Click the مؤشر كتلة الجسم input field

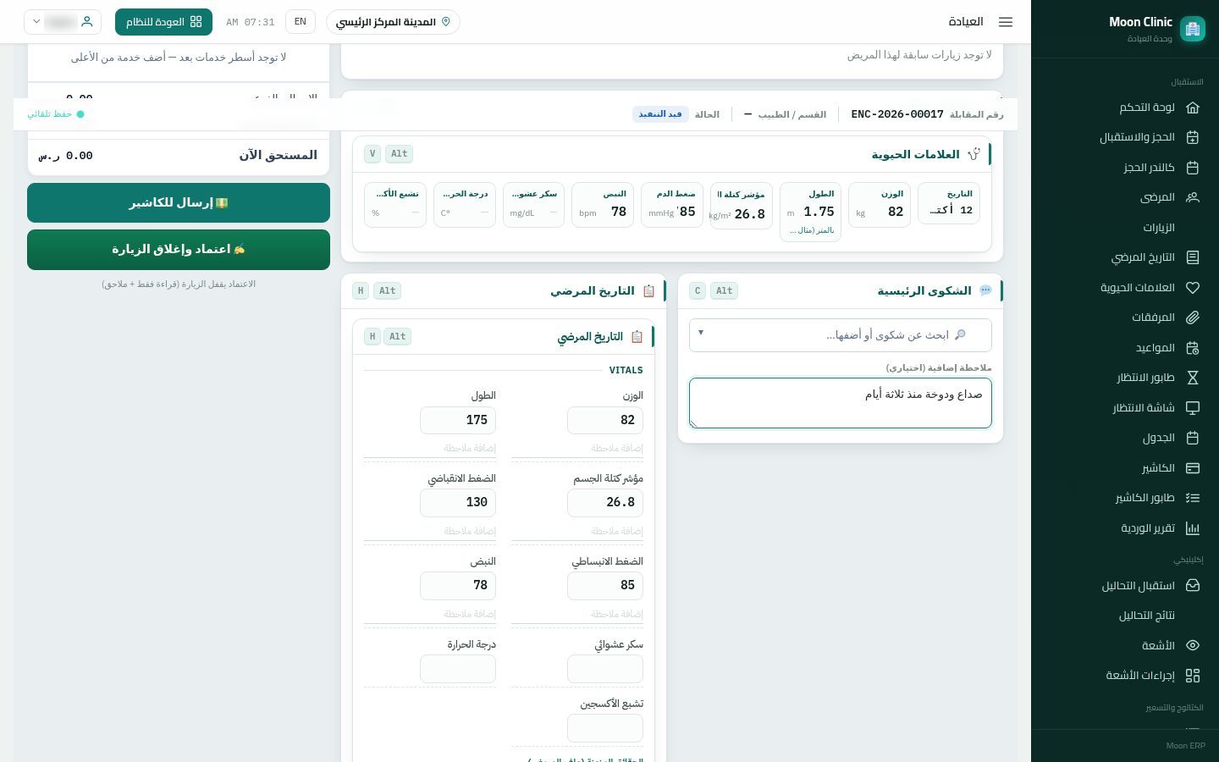click(605, 503)
